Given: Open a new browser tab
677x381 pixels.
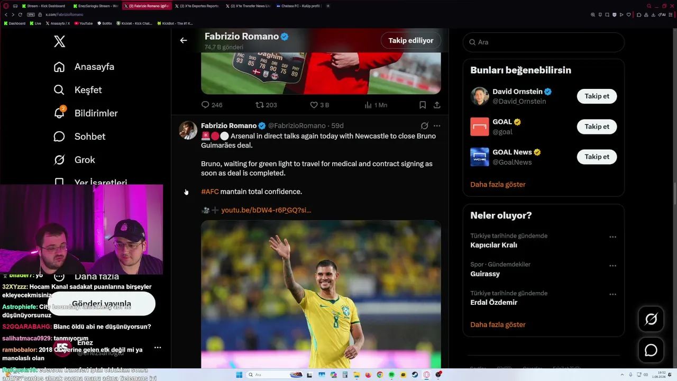Looking at the screenshot, I should [x=328, y=6].
